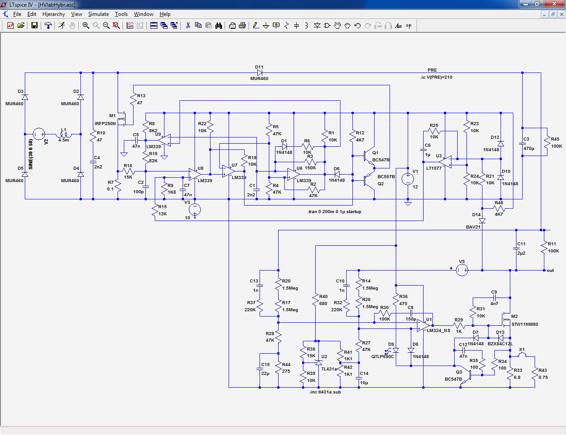Click the SINE(30 0 50) source value
This screenshot has width=566, height=435.
tap(31, 155)
